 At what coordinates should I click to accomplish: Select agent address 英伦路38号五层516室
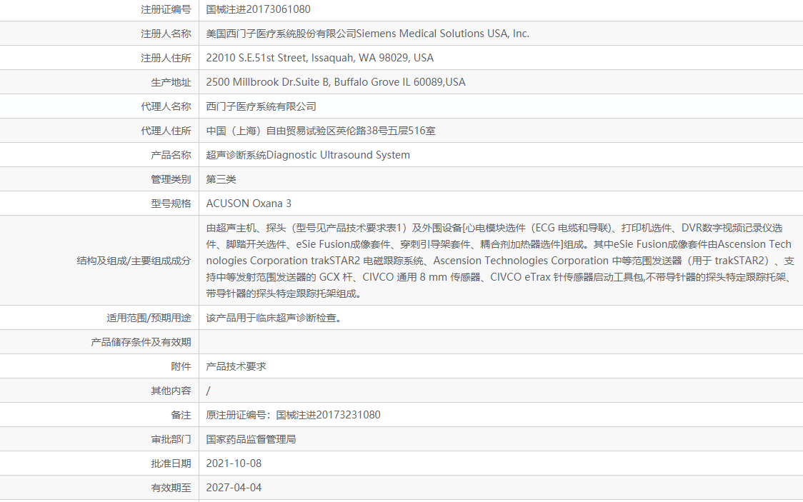(321, 131)
